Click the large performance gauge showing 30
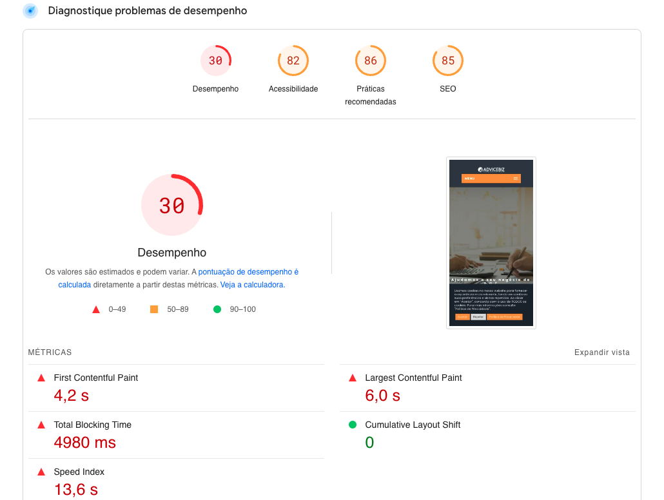 172,206
